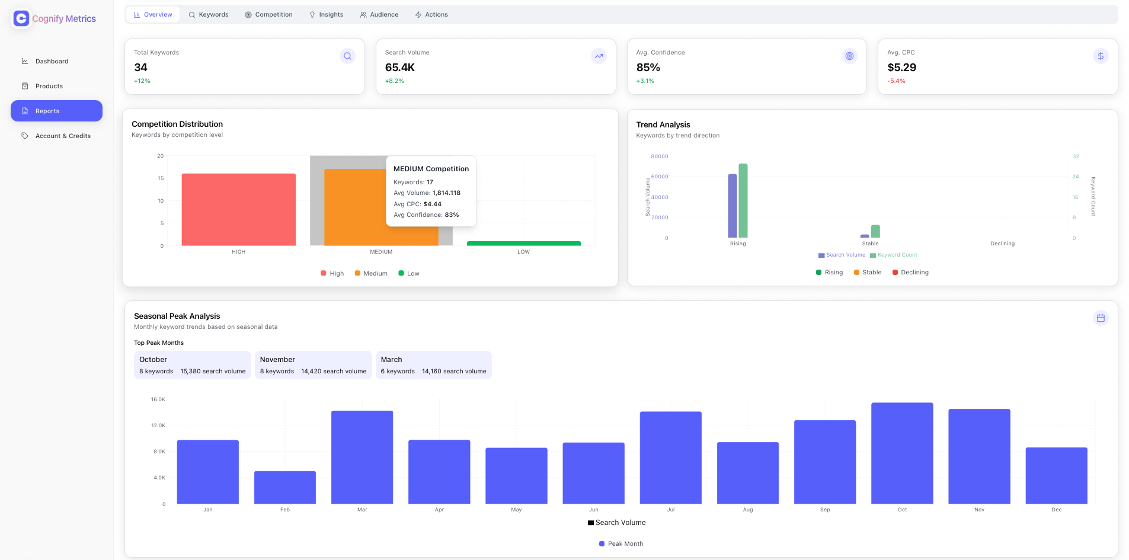Click the Cognify Metrics logo icon
Image resolution: width=1129 pixels, height=560 pixels.
tap(21, 18)
